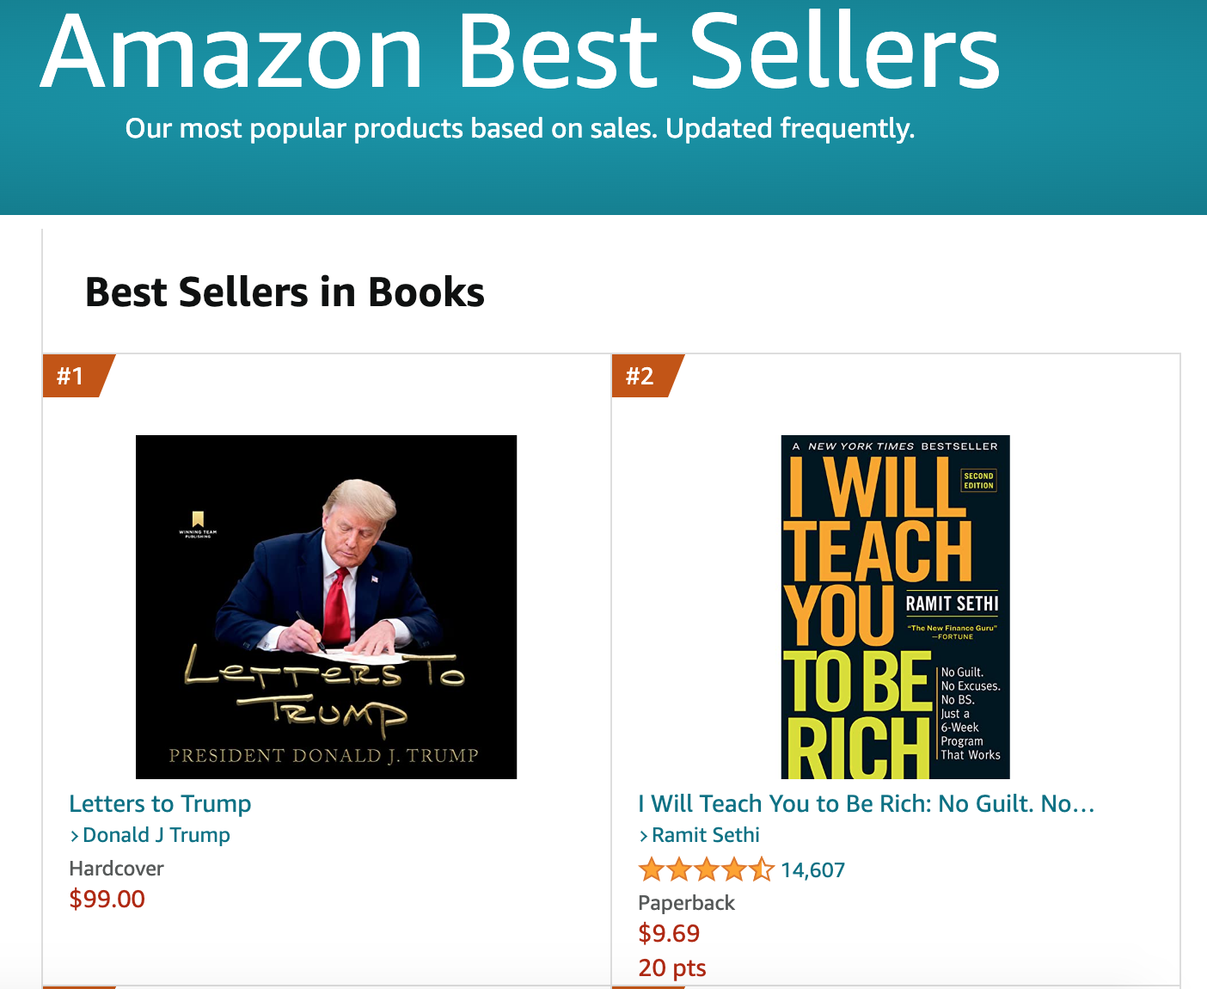This screenshot has width=1207, height=989.
Task: Open the Letters to Trump cover image
Action: [326, 606]
